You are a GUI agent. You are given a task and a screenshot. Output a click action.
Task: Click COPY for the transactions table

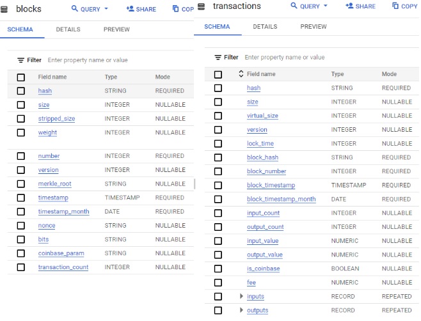405,6
